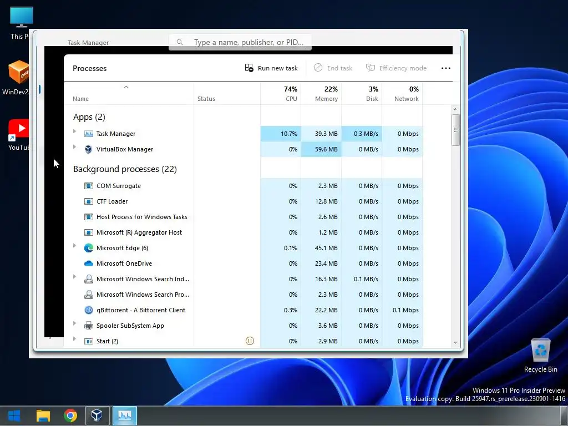Select the Microsoft OneDrive process name
The height and width of the screenshot is (426, 568).
tap(124, 263)
